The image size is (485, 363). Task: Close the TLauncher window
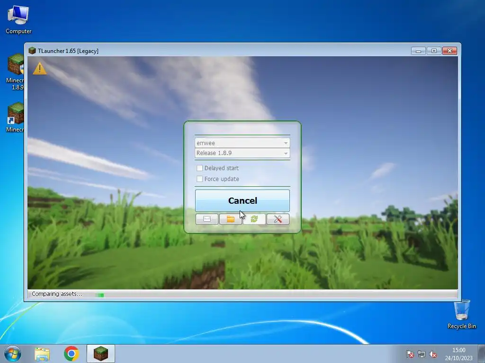click(x=450, y=51)
